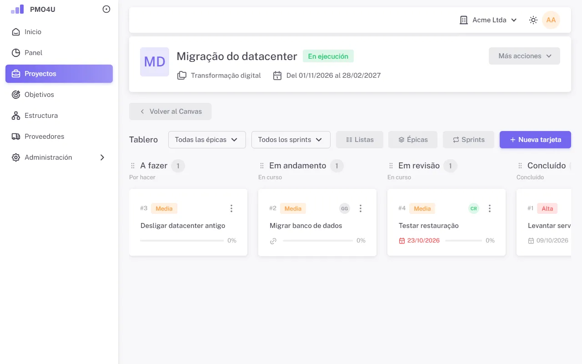Open options menu on Testar restauração card
The width and height of the screenshot is (582, 364).
click(490, 208)
